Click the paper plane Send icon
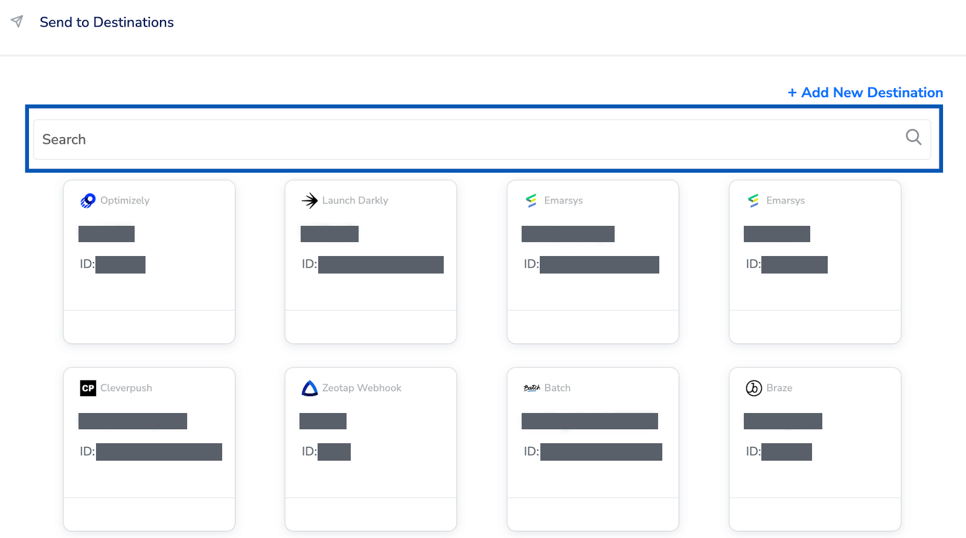966x538 pixels. pyautogui.click(x=17, y=22)
